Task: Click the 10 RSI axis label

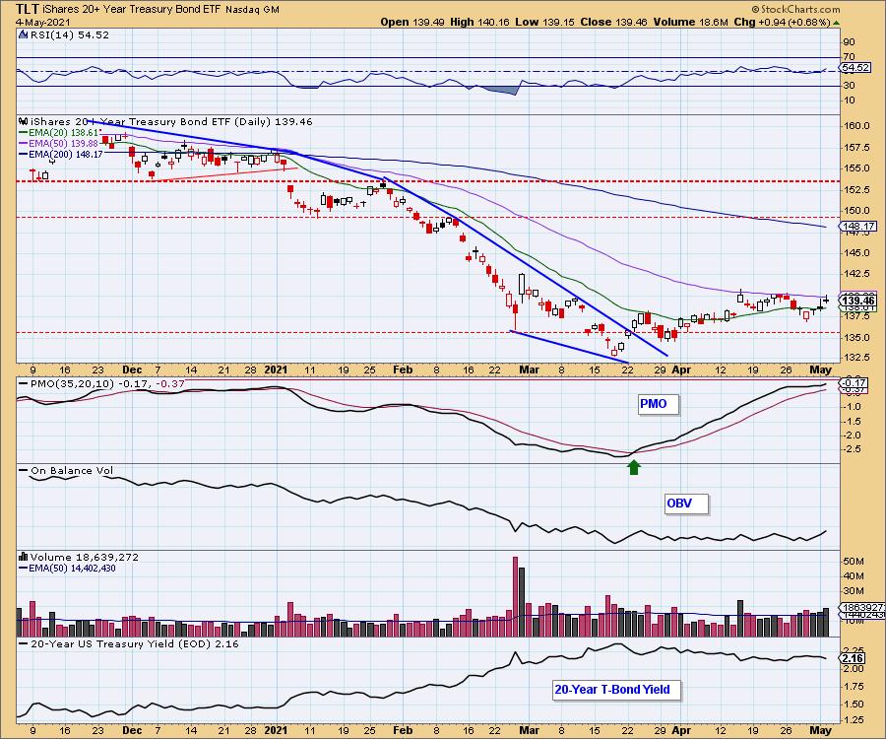Action: [849, 101]
